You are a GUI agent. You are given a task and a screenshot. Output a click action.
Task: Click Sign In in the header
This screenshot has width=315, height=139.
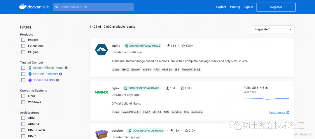[248, 7]
